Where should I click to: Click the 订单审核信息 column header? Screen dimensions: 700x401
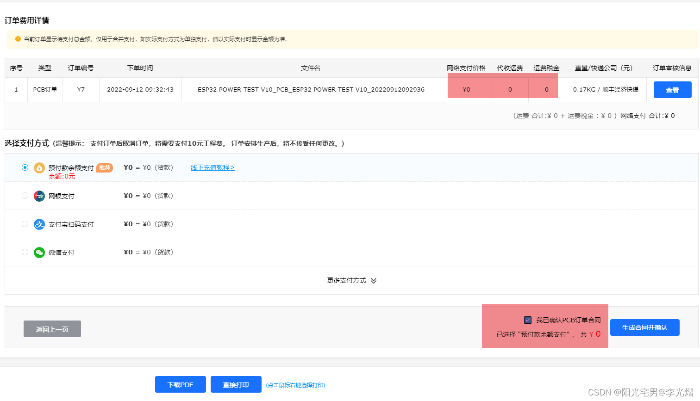(672, 68)
